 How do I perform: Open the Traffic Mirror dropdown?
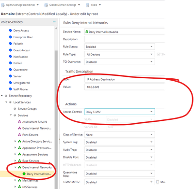tap(120, 182)
